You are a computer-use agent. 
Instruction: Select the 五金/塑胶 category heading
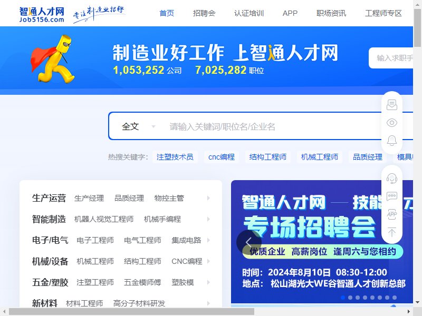(x=50, y=282)
